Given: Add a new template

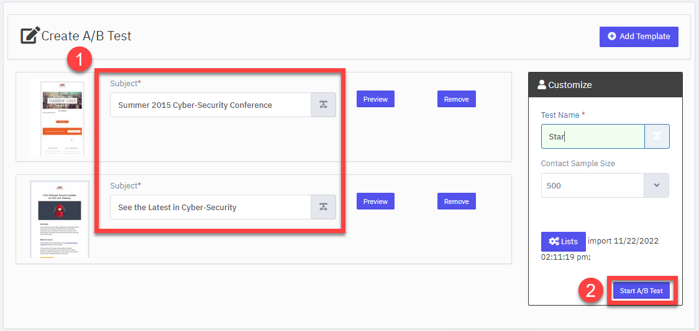Looking at the screenshot, I should point(639,37).
